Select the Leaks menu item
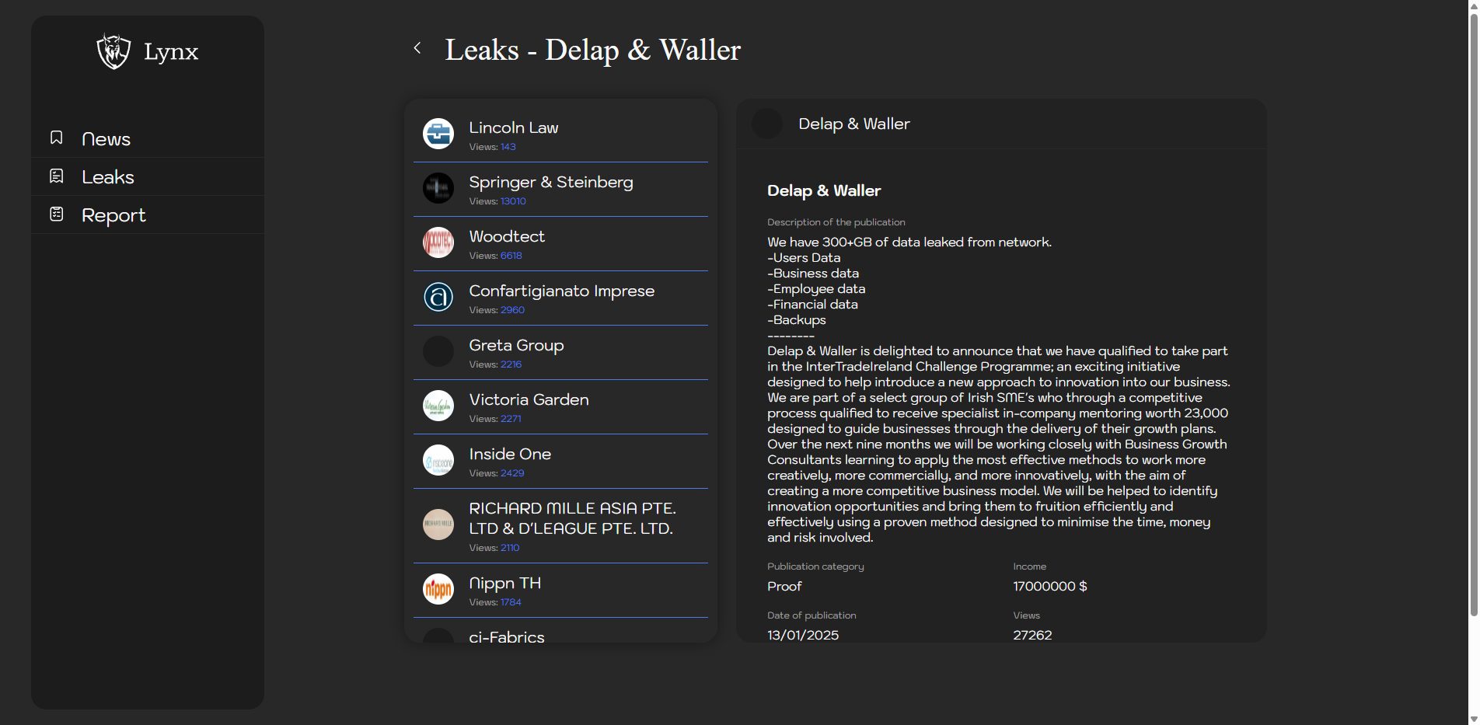 point(108,177)
